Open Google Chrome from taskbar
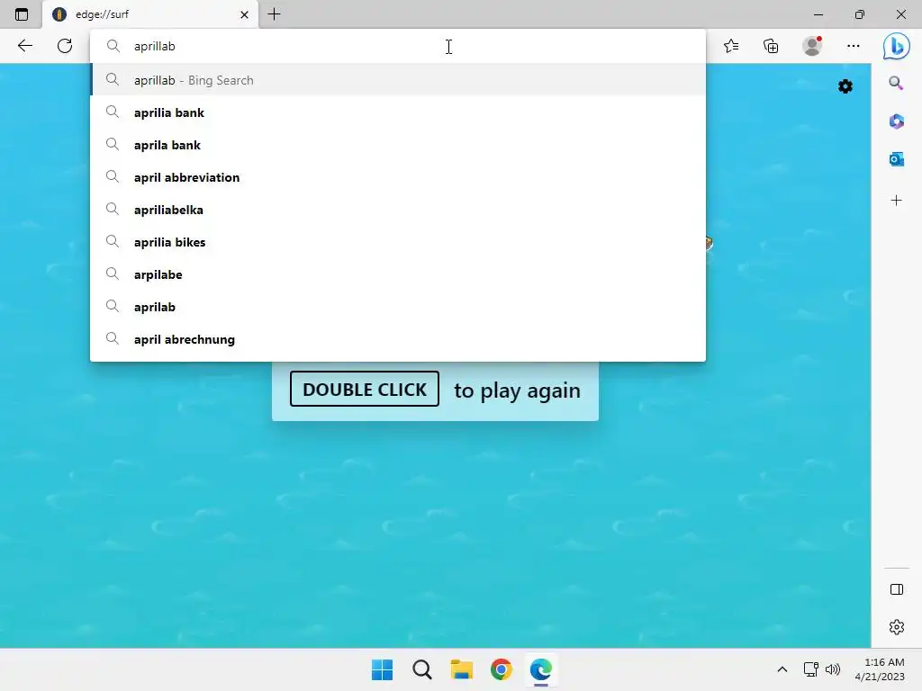The width and height of the screenshot is (922, 691). pos(501,669)
